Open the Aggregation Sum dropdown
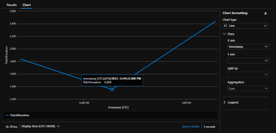The height and width of the screenshot is (133, 276). click(248, 88)
